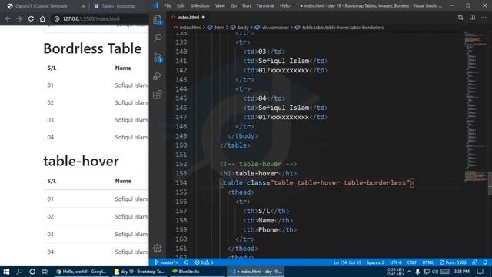Click the taskbar clock showing 3:38 PM
Screen dimensions: 492x277
click(x=461, y=272)
